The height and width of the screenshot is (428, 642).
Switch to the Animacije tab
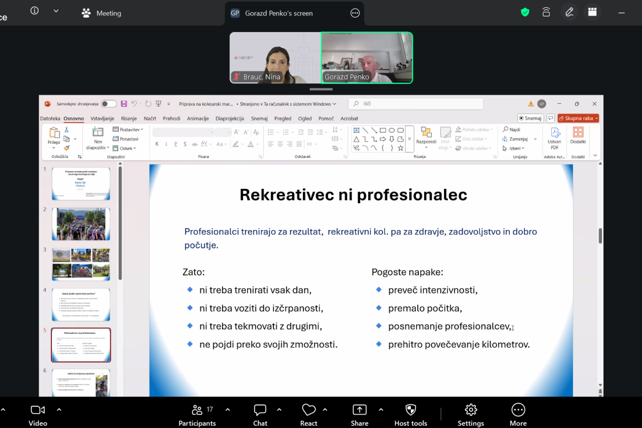[x=198, y=118]
